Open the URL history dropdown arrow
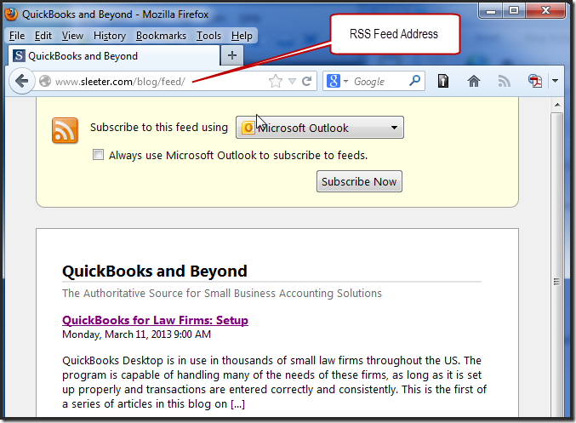576x423 pixels. click(x=292, y=81)
